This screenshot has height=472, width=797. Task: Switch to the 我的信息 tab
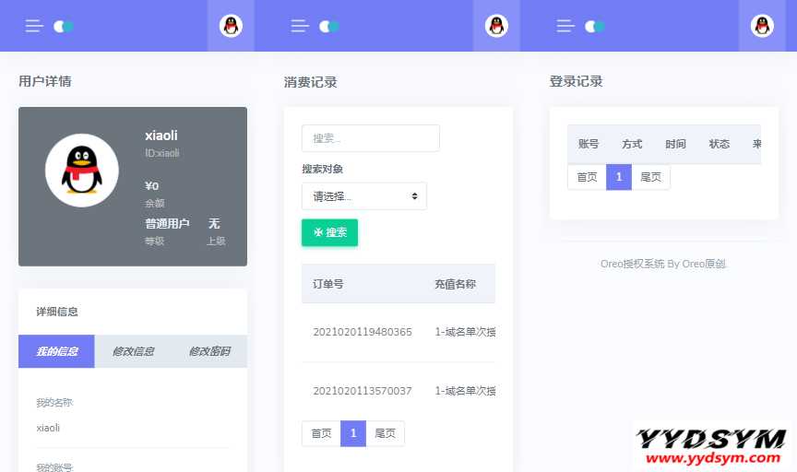coord(56,351)
